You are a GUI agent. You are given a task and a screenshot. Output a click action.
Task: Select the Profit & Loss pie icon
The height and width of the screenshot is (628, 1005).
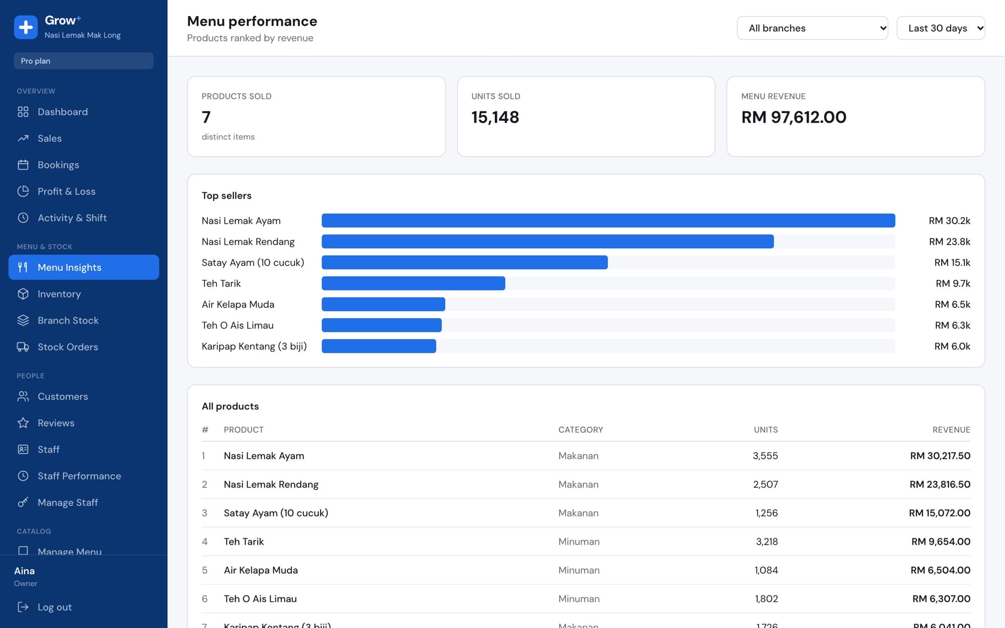point(23,191)
